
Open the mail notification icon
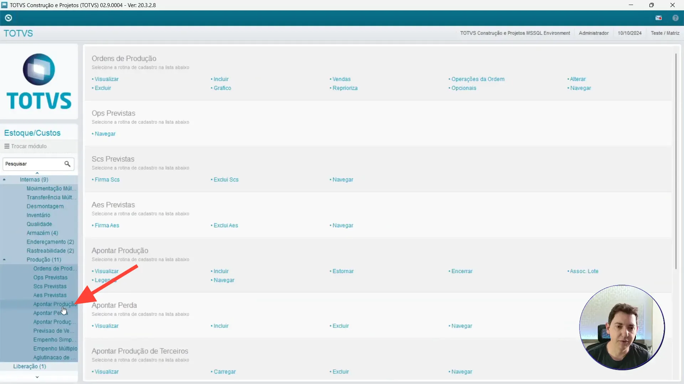(658, 18)
